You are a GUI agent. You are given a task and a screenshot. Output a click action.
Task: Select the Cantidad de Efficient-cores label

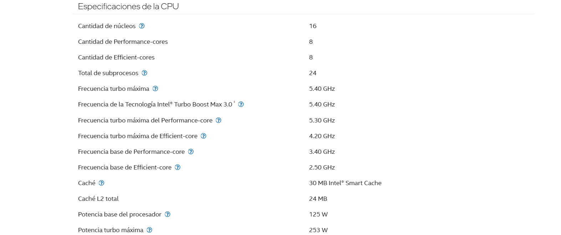point(116,57)
